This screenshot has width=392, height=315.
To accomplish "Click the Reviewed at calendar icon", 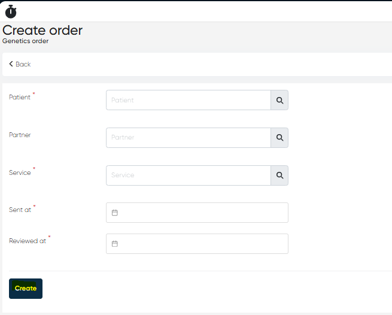I will 115,244.
